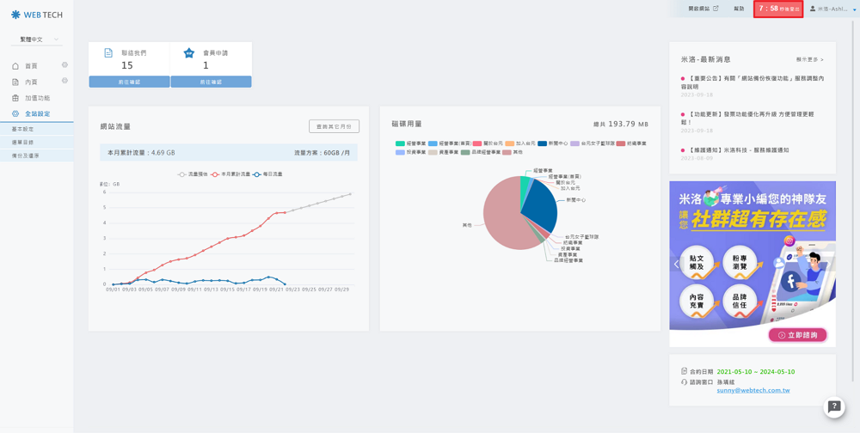Open 備份及還原 sidebar item
This screenshot has width=860, height=433.
[26, 156]
